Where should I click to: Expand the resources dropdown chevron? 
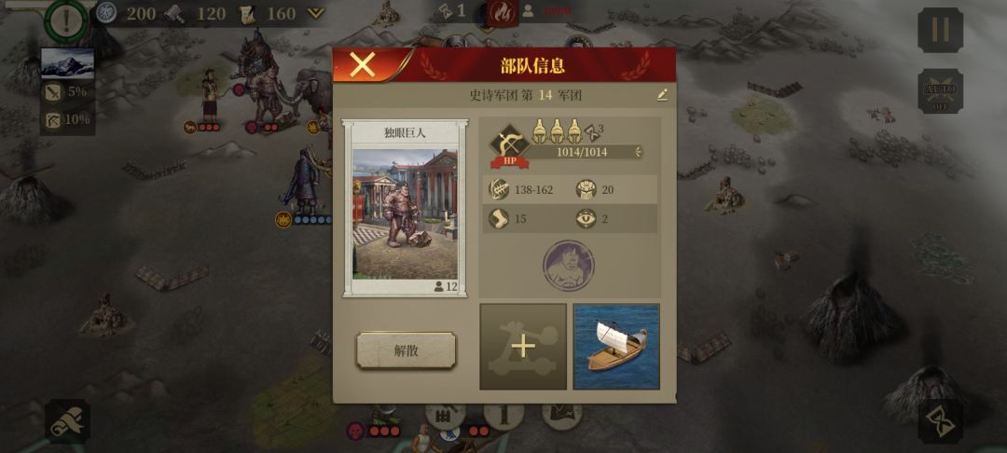point(315,13)
